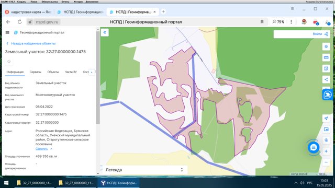Viewport: 335px width, 188px height.
Task: Open the hamburger menu of Геоинформационный портал
Action: pyautogui.click(x=7, y=32)
